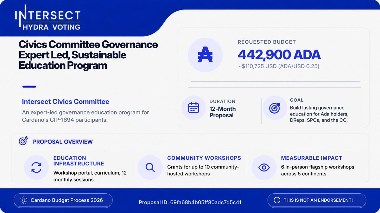Image resolution: width=380 pixels, height=213 pixels.
Task: Click the Civics Committee Governance title
Action: 88,55
